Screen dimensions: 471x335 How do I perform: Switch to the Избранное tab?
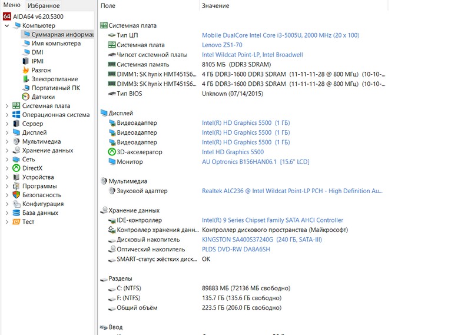[x=43, y=5]
